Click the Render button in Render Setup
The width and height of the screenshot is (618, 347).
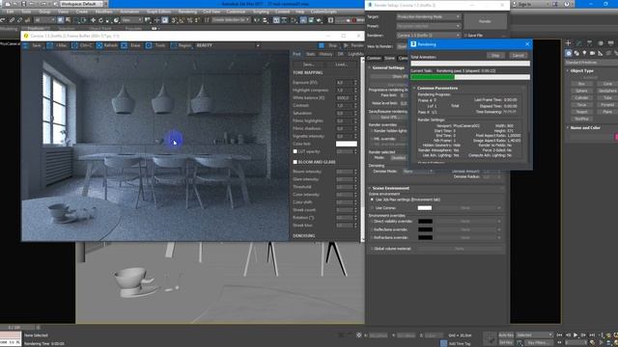[485, 21]
